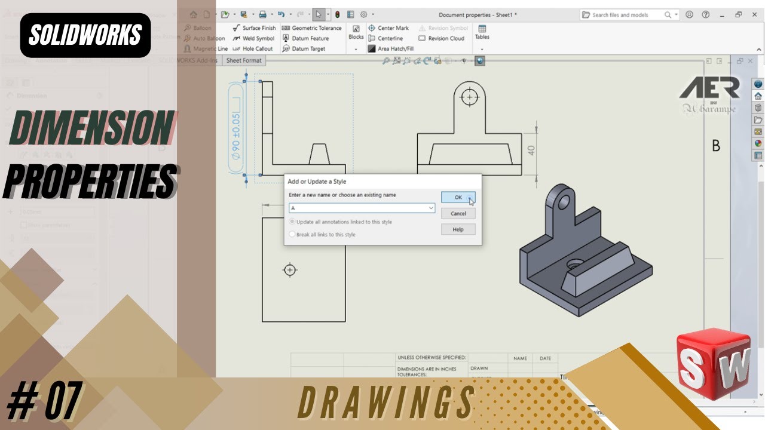Add a Weld Symbol annotation
Viewport: 765px width, 430px height.
coord(253,38)
